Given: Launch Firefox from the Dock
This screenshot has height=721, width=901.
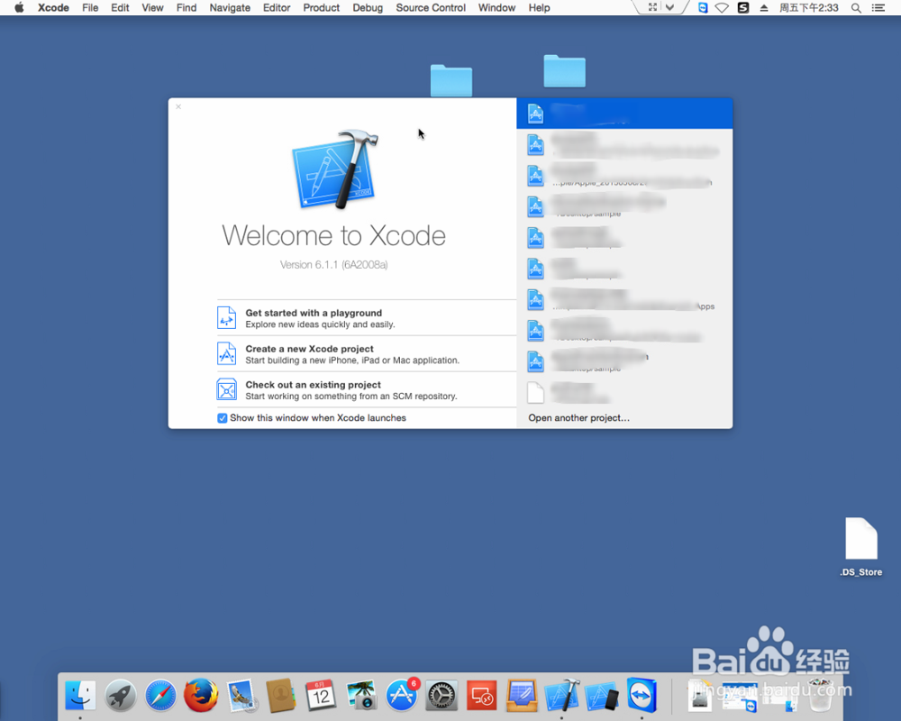Looking at the screenshot, I should [201, 695].
